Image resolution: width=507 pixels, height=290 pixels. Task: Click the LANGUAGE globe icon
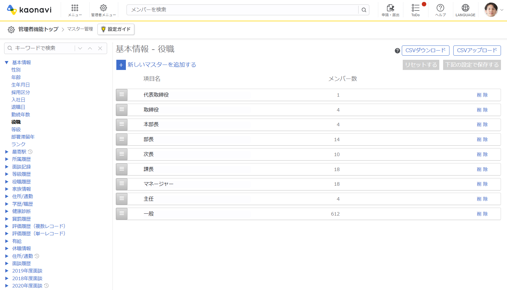(x=465, y=8)
